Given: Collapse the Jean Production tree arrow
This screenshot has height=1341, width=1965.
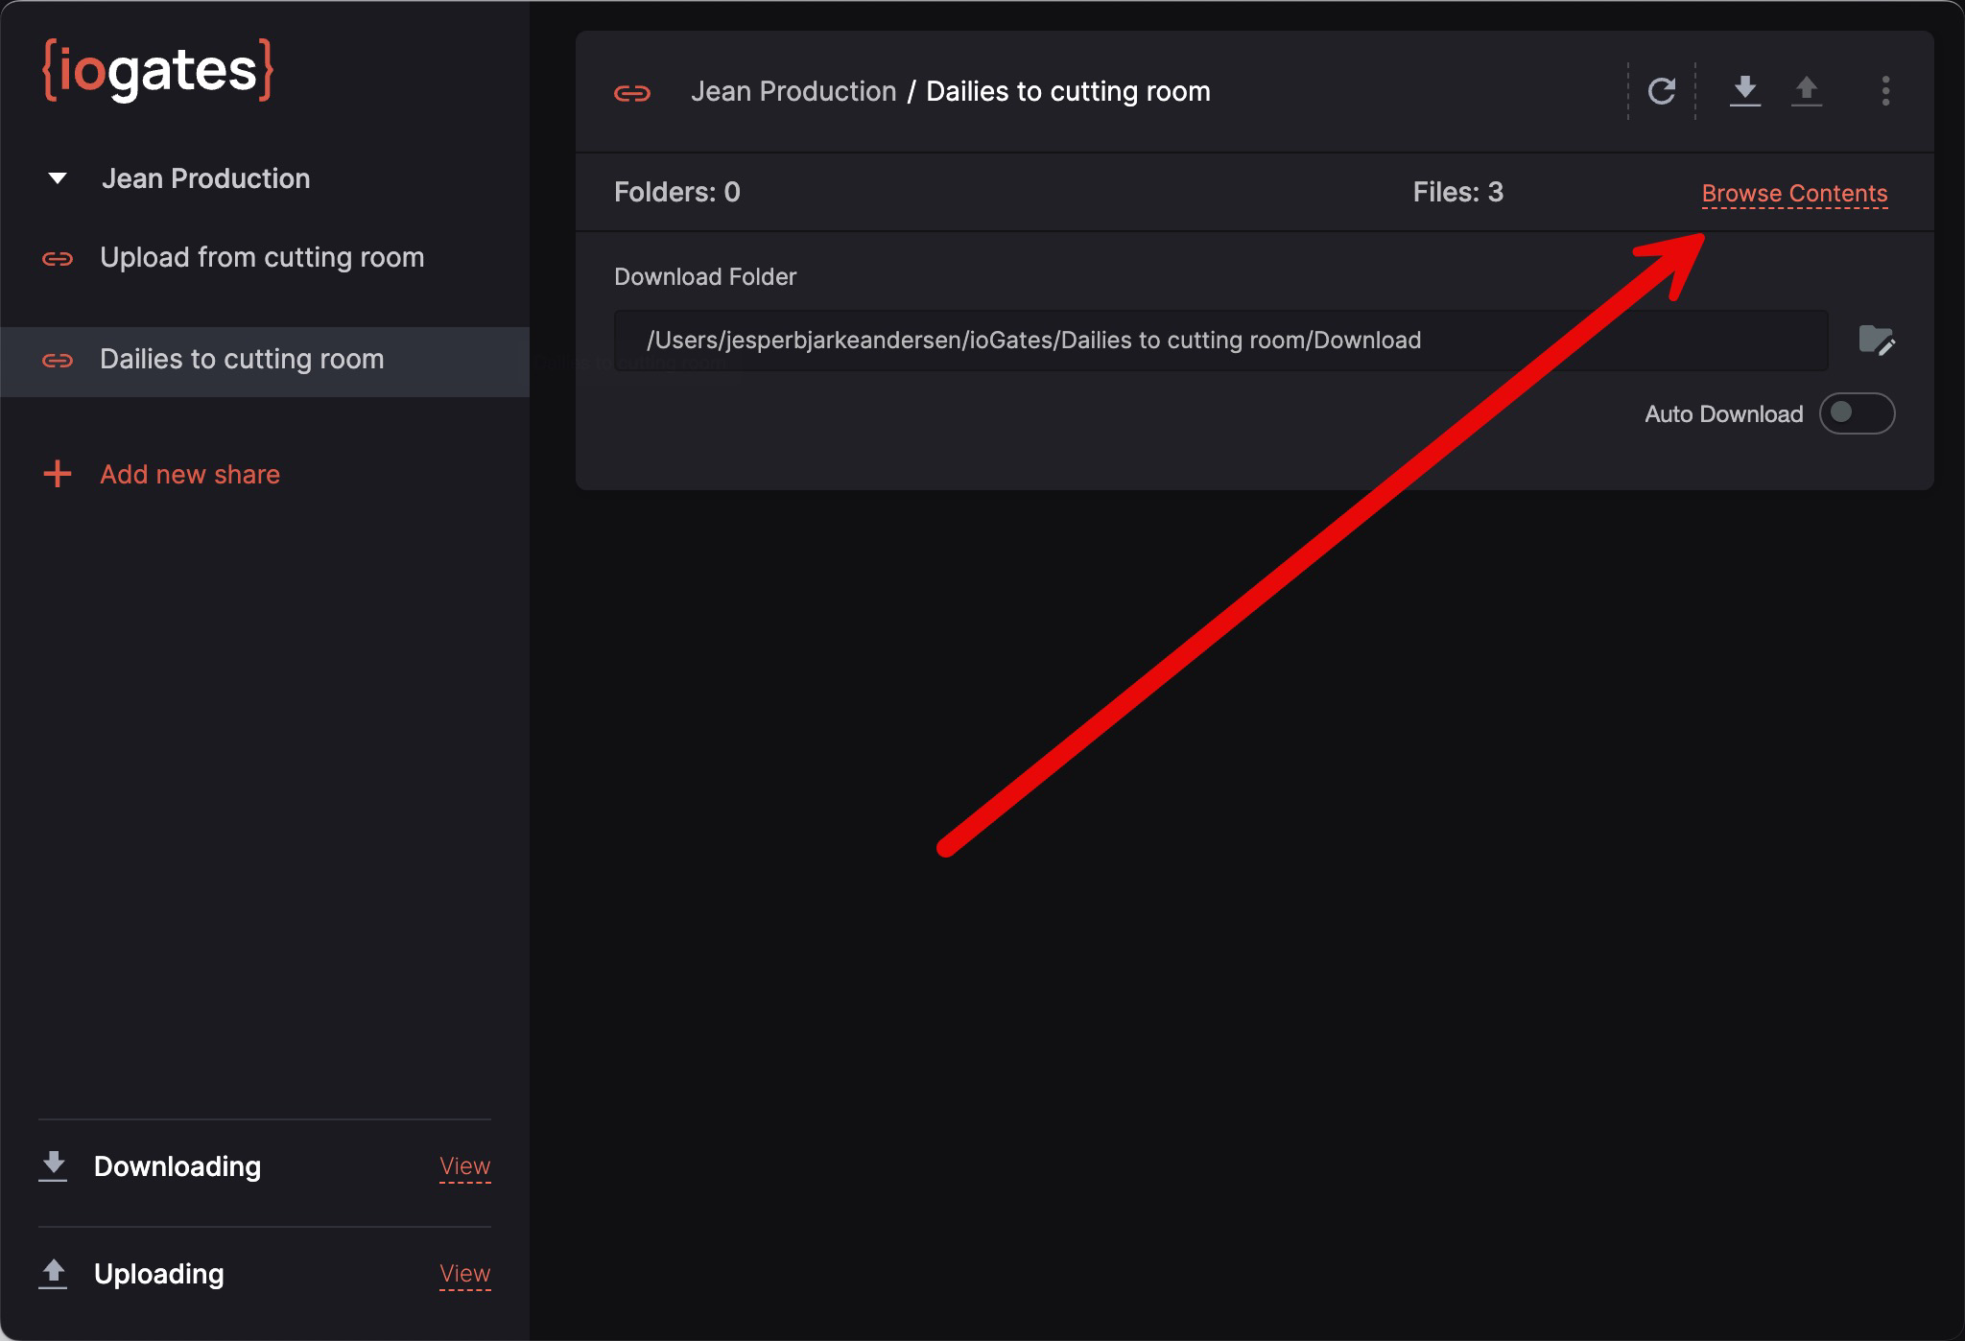Looking at the screenshot, I should point(58,178).
